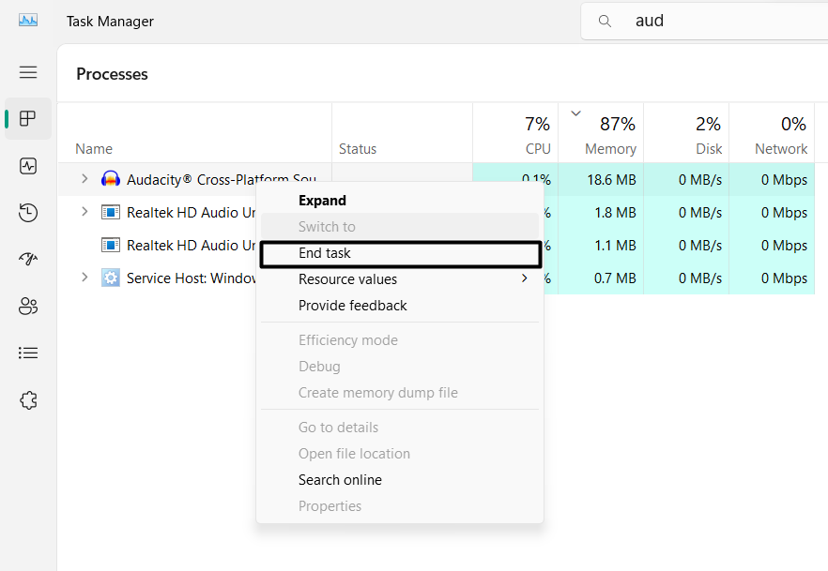Viewport: 828px width, 571px height.
Task: Expand the Audacity process row
Action: 84,179
